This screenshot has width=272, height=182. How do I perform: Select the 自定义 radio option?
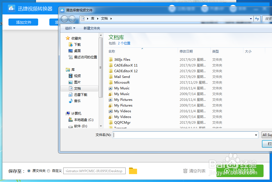point(49,171)
